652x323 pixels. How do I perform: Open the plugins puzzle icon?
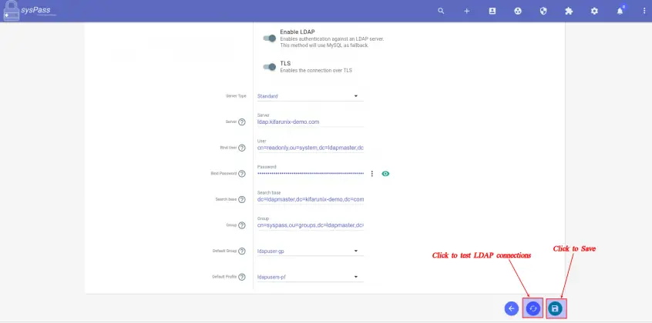coord(569,12)
